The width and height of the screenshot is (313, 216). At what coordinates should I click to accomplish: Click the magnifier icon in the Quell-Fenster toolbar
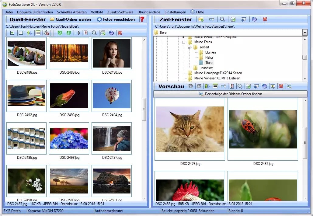click(x=94, y=33)
